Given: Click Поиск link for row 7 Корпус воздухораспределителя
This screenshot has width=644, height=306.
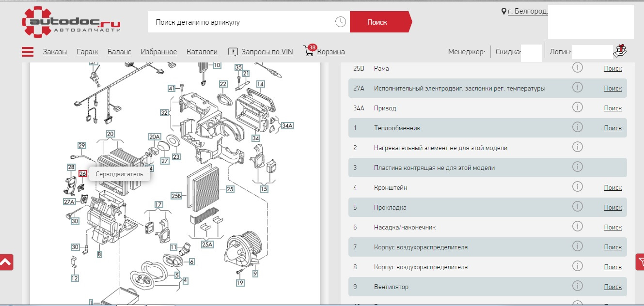Looking at the screenshot, I should click(x=613, y=247).
